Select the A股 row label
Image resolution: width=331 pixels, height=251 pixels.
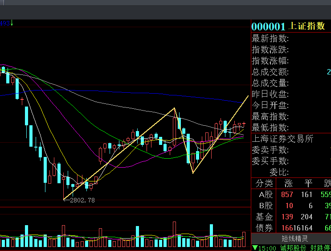click(266, 194)
